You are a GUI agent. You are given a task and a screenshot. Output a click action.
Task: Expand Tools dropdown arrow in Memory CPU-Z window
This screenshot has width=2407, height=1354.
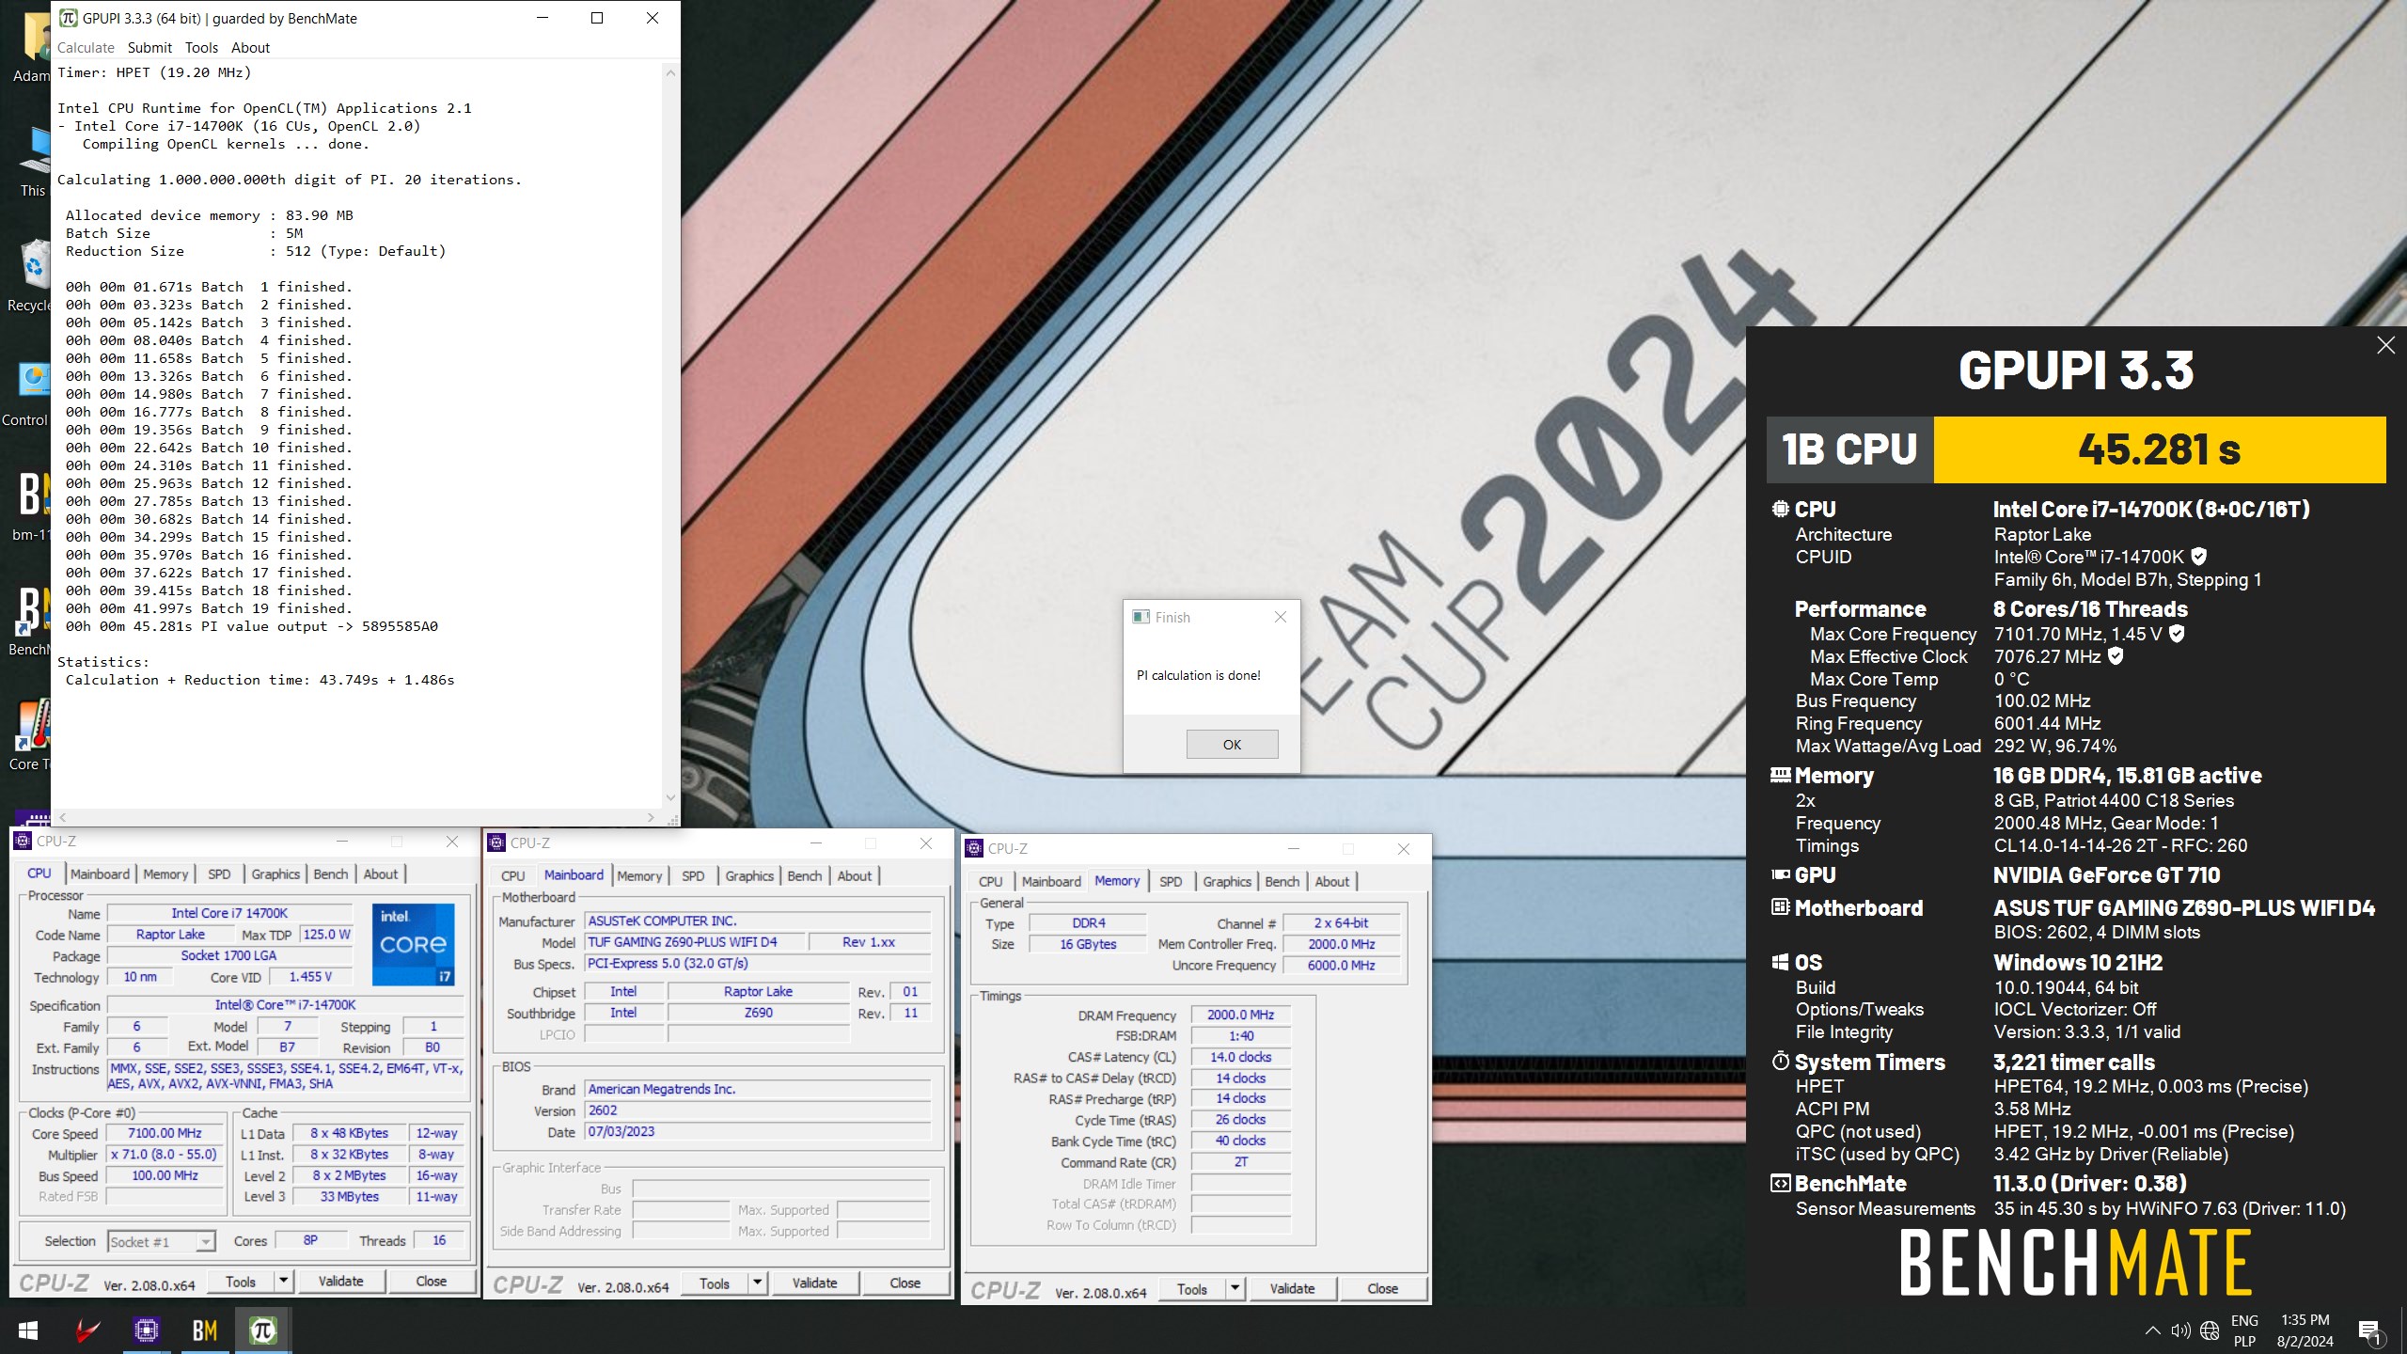1235,1288
